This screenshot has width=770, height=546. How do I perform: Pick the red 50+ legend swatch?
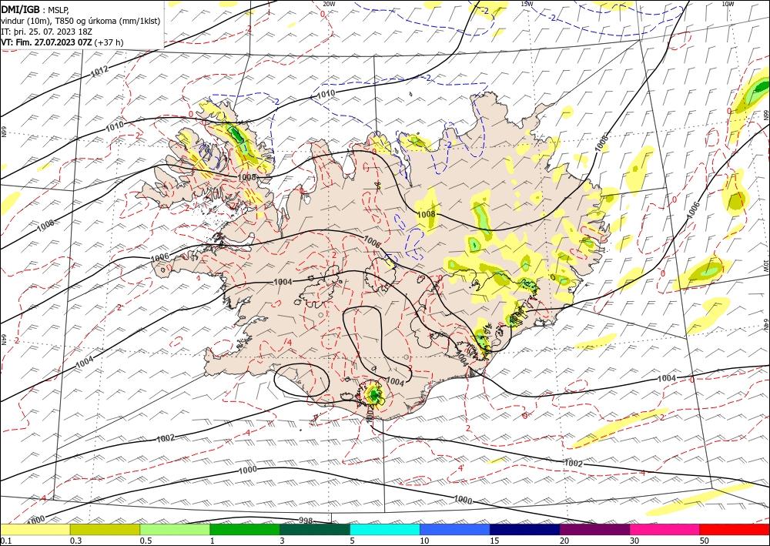(x=735, y=529)
